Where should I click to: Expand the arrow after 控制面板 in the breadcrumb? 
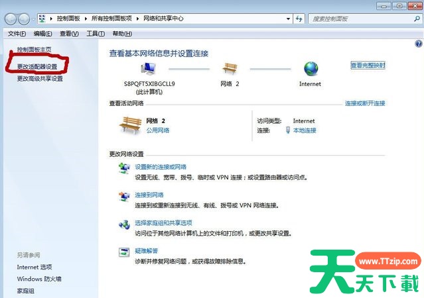click(x=86, y=19)
